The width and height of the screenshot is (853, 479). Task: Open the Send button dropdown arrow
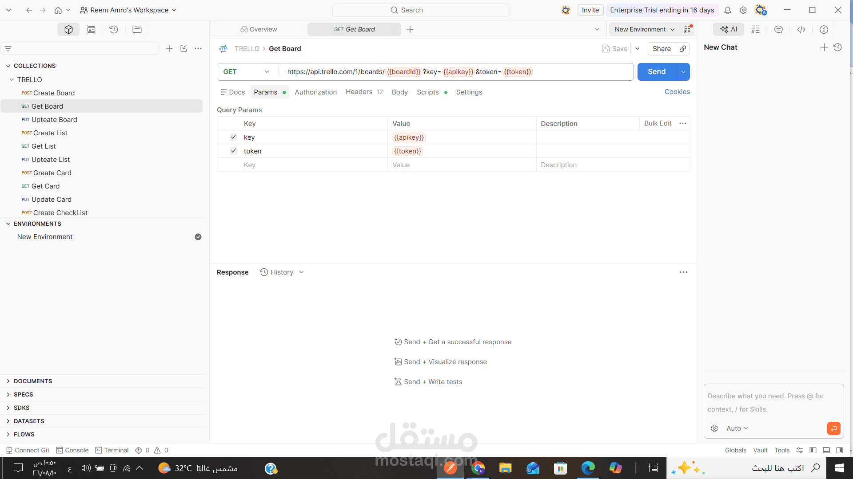click(683, 72)
